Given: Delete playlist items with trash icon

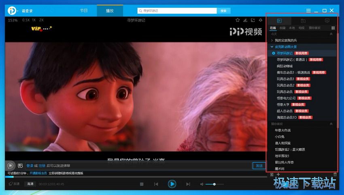Looking at the screenshot, I should [x=335, y=174].
